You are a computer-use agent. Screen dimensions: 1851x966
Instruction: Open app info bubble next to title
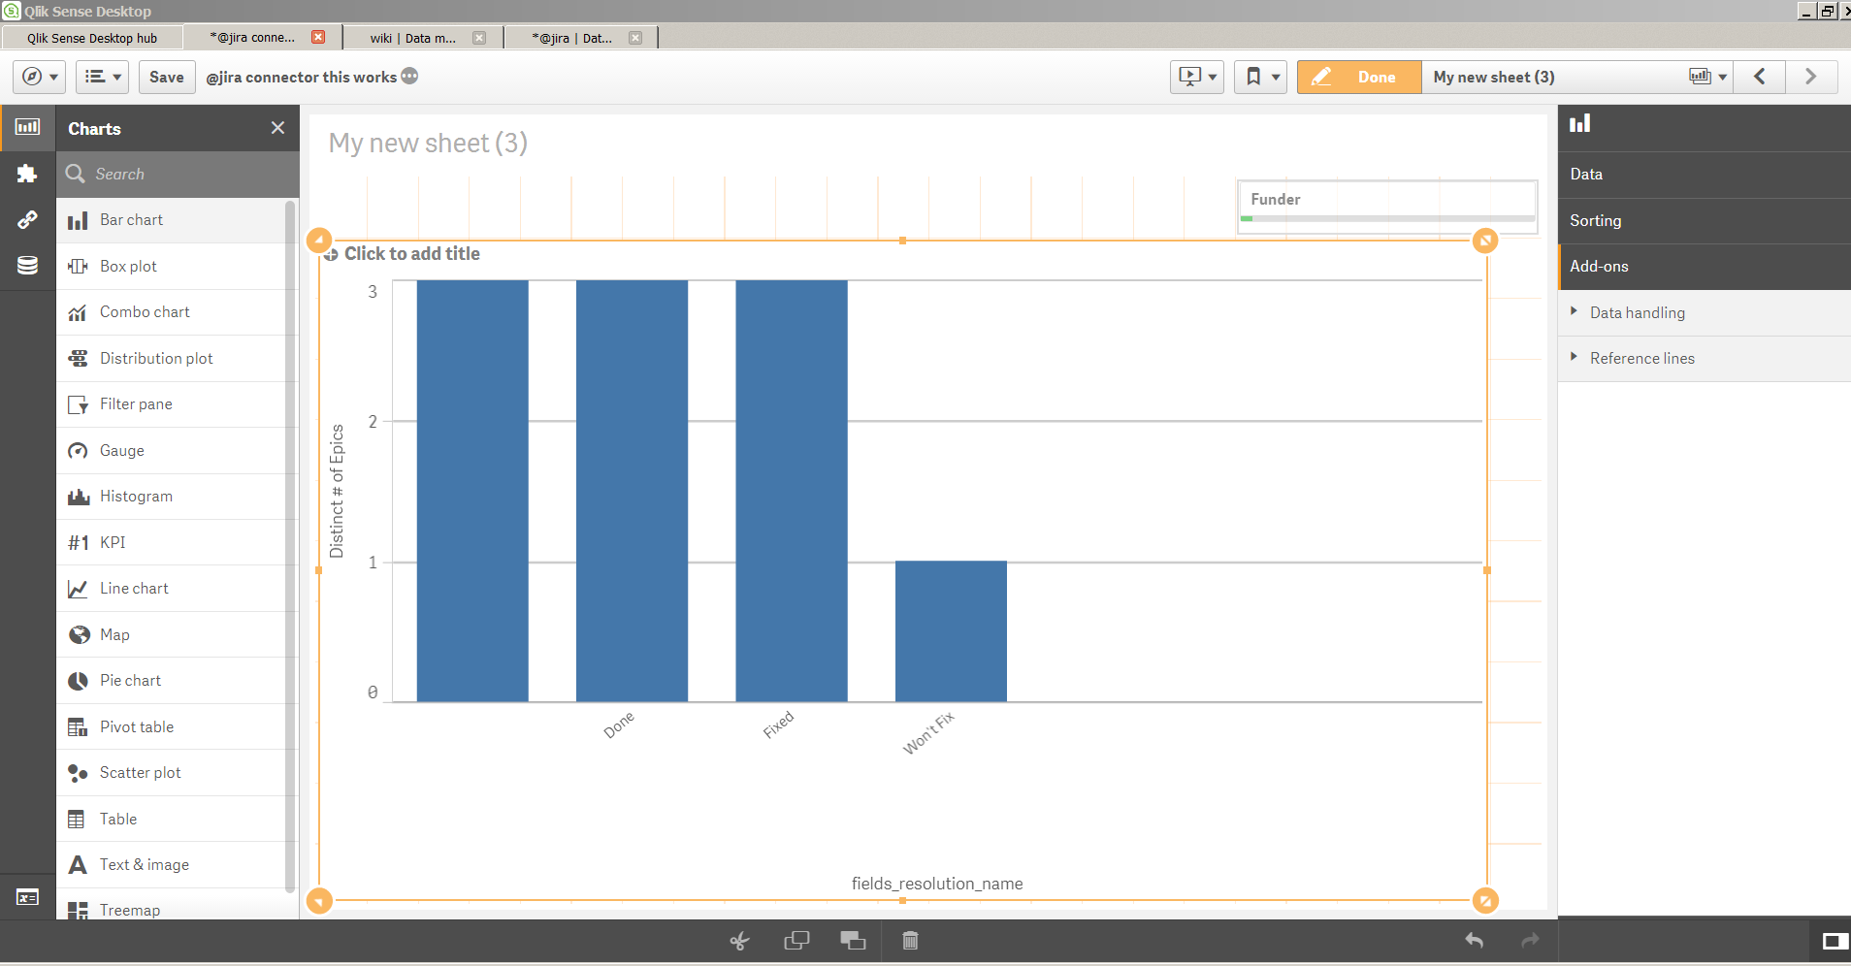click(409, 76)
